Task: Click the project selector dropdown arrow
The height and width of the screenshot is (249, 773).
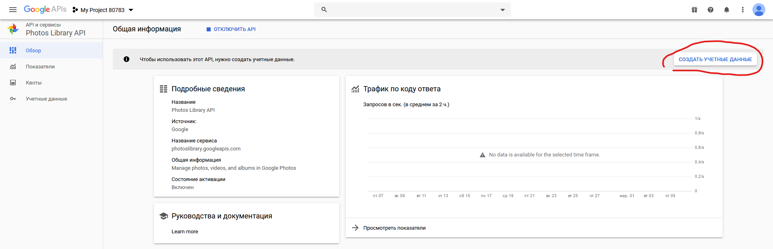Action: tap(131, 10)
